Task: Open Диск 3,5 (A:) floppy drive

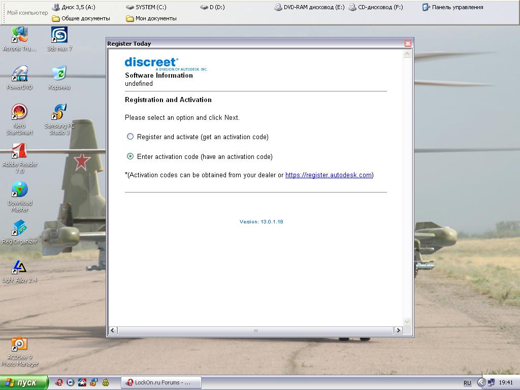Action: click(x=74, y=7)
